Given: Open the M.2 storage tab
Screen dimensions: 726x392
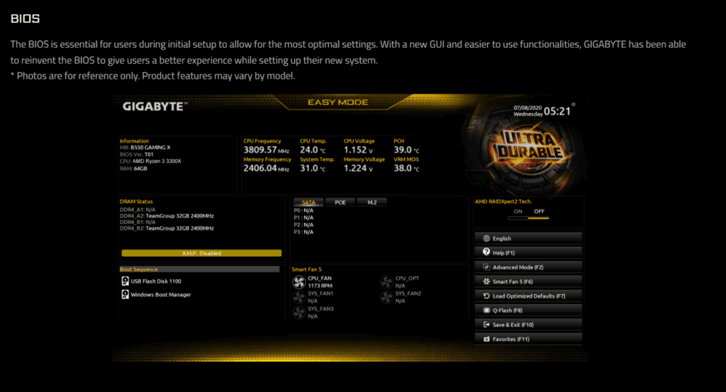Looking at the screenshot, I should [x=372, y=202].
